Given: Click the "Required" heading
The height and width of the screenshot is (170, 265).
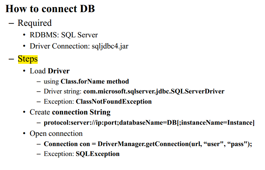Looking at the screenshot, I should 34,23.
